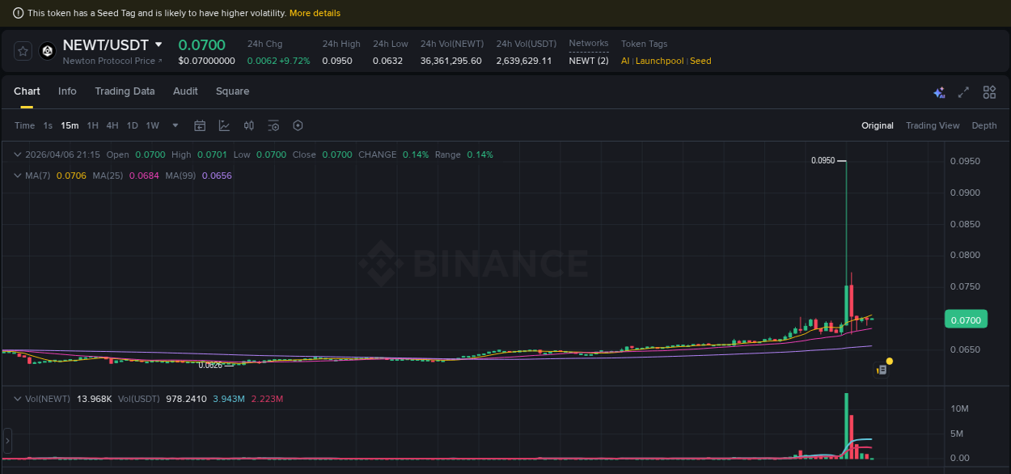Open the hexagon chart settings icon
This screenshot has width=1011, height=474.
click(298, 125)
